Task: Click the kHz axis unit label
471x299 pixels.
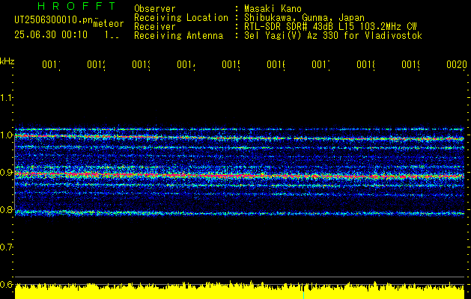Action: (7, 61)
